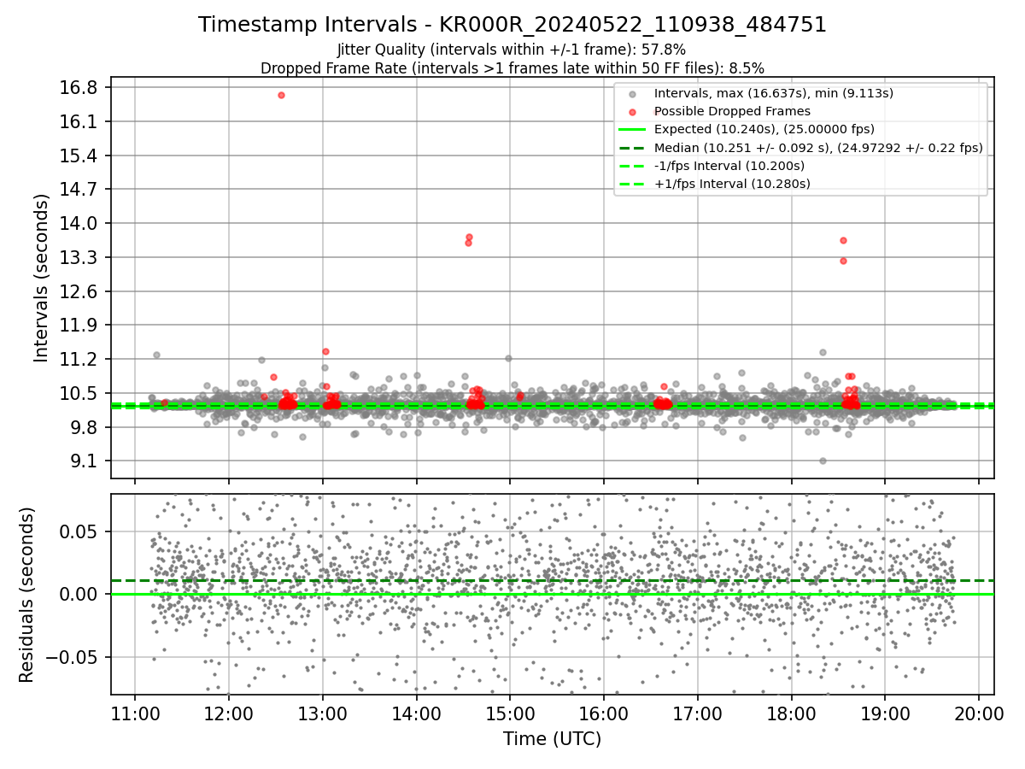Click the 13.3 y-axis tick label
The image size is (1025, 769).
[80, 257]
